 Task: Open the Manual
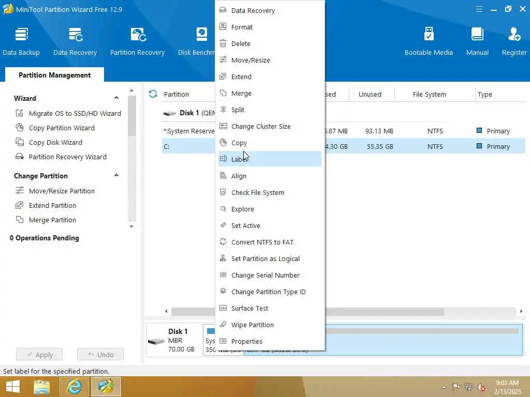point(477,41)
